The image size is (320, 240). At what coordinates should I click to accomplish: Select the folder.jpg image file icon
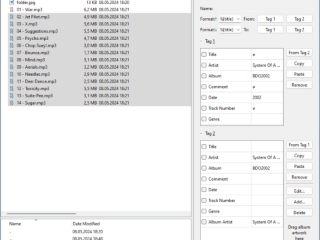[12, 3]
